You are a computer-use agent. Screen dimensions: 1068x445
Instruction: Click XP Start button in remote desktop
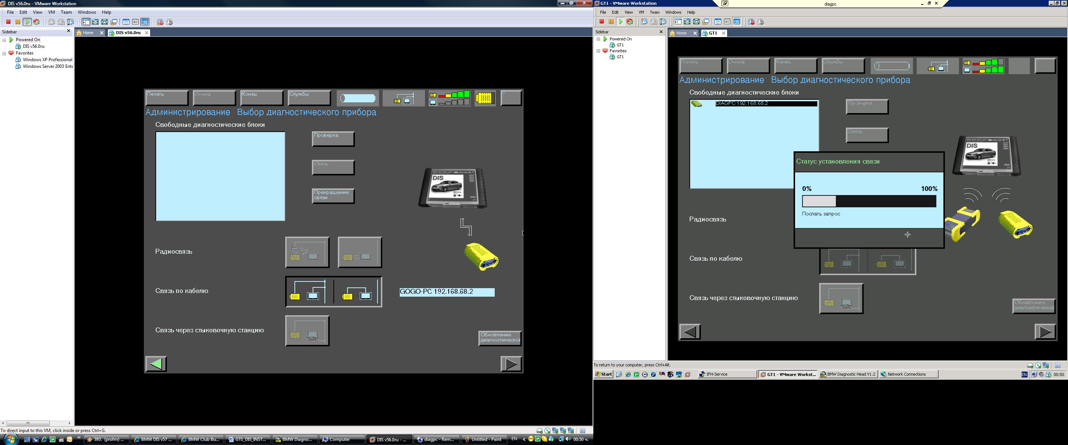[604, 374]
